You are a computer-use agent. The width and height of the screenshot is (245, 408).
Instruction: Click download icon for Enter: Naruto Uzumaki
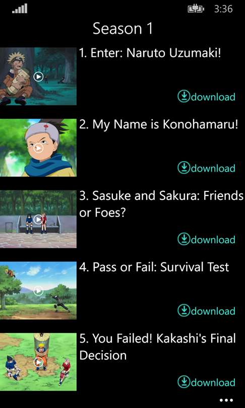coord(184,97)
